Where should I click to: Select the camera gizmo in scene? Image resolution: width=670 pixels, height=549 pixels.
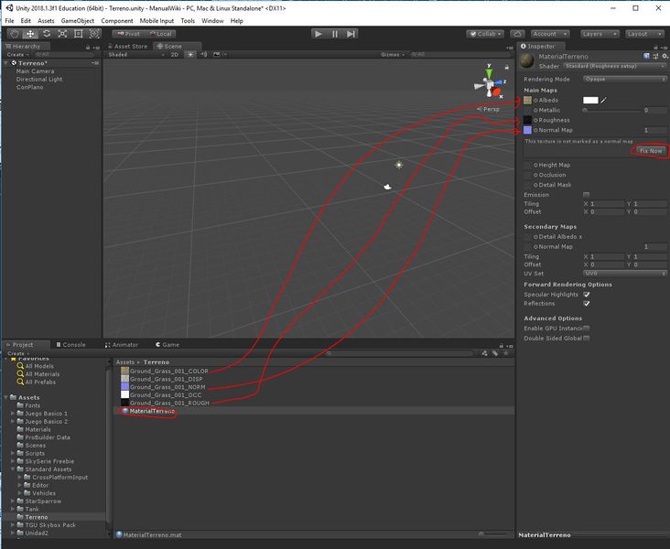[x=387, y=187]
